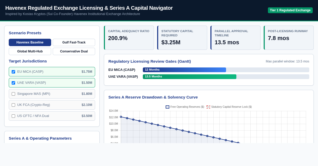Click the EU MiCA 12 Months Gantt bar

[184, 70]
